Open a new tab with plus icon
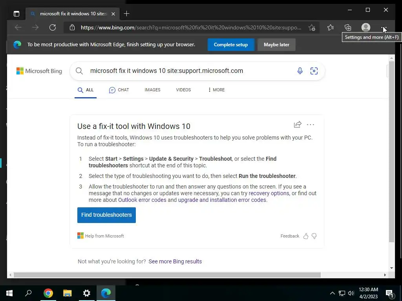Image resolution: width=402 pixels, height=301 pixels. [x=126, y=14]
